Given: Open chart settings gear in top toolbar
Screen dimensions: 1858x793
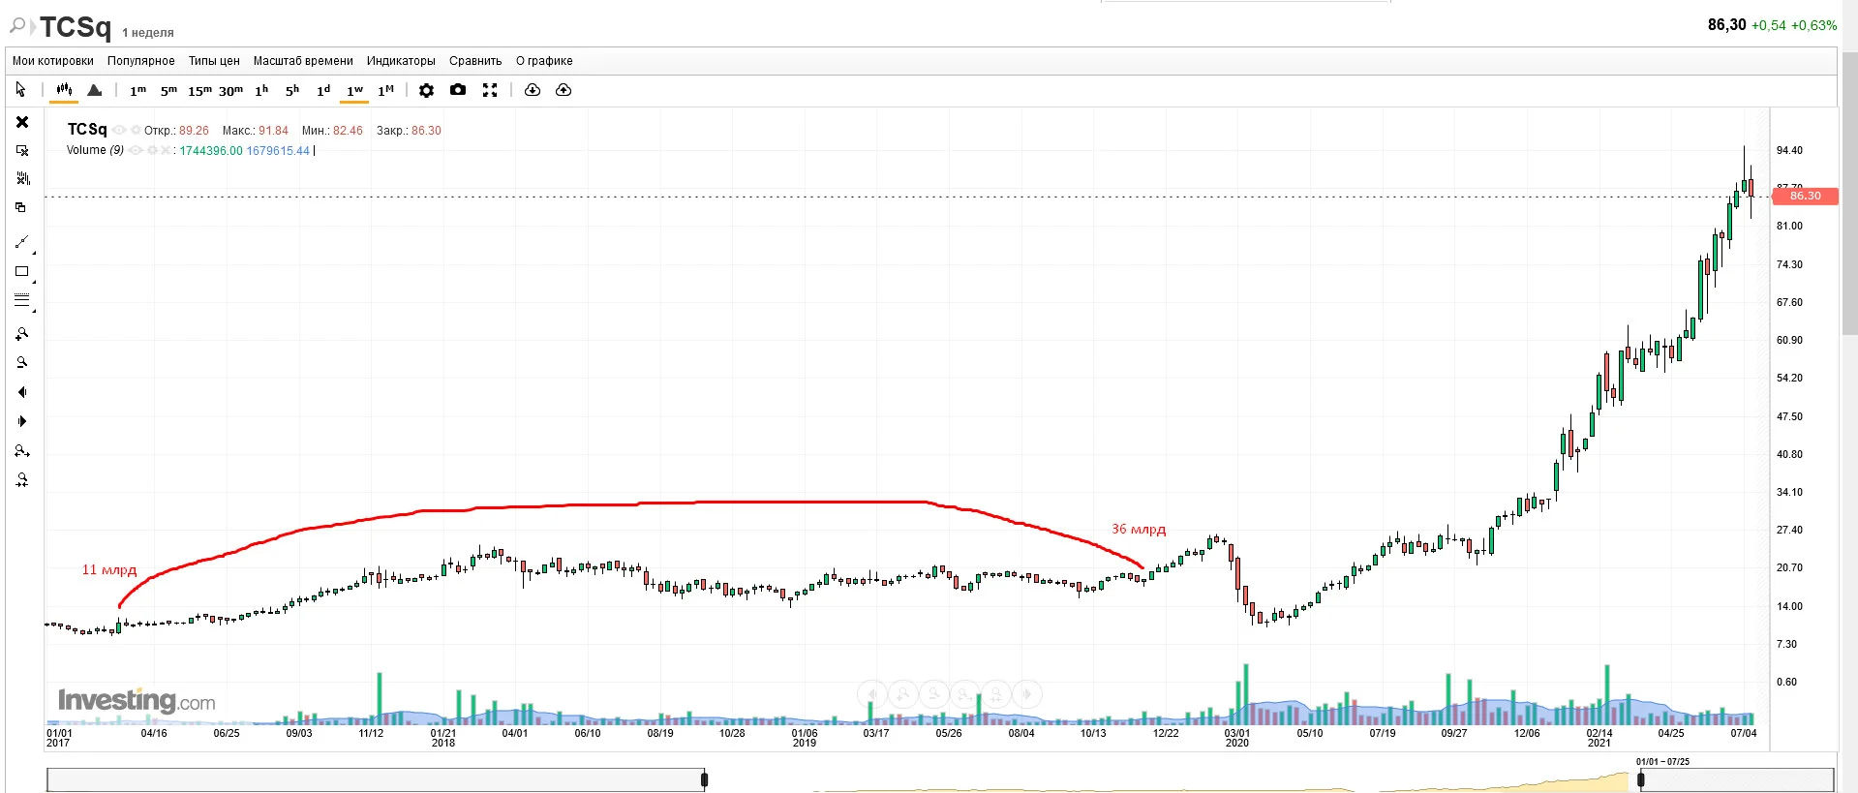Looking at the screenshot, I should 426,90.
